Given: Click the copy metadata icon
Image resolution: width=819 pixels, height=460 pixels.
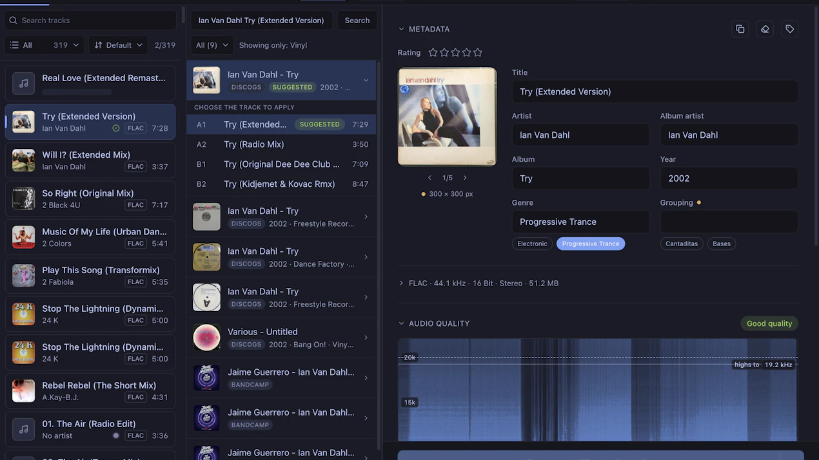Looking at the screenshot, I should [x=740, y=29].
